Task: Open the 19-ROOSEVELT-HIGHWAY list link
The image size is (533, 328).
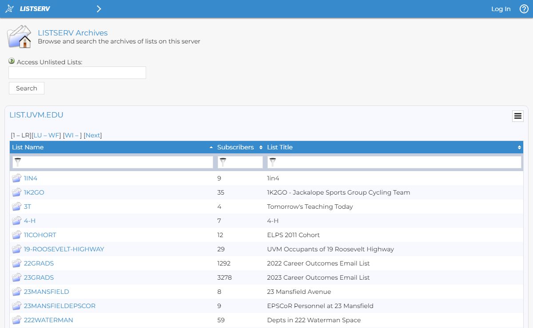Action: point(64,249)
